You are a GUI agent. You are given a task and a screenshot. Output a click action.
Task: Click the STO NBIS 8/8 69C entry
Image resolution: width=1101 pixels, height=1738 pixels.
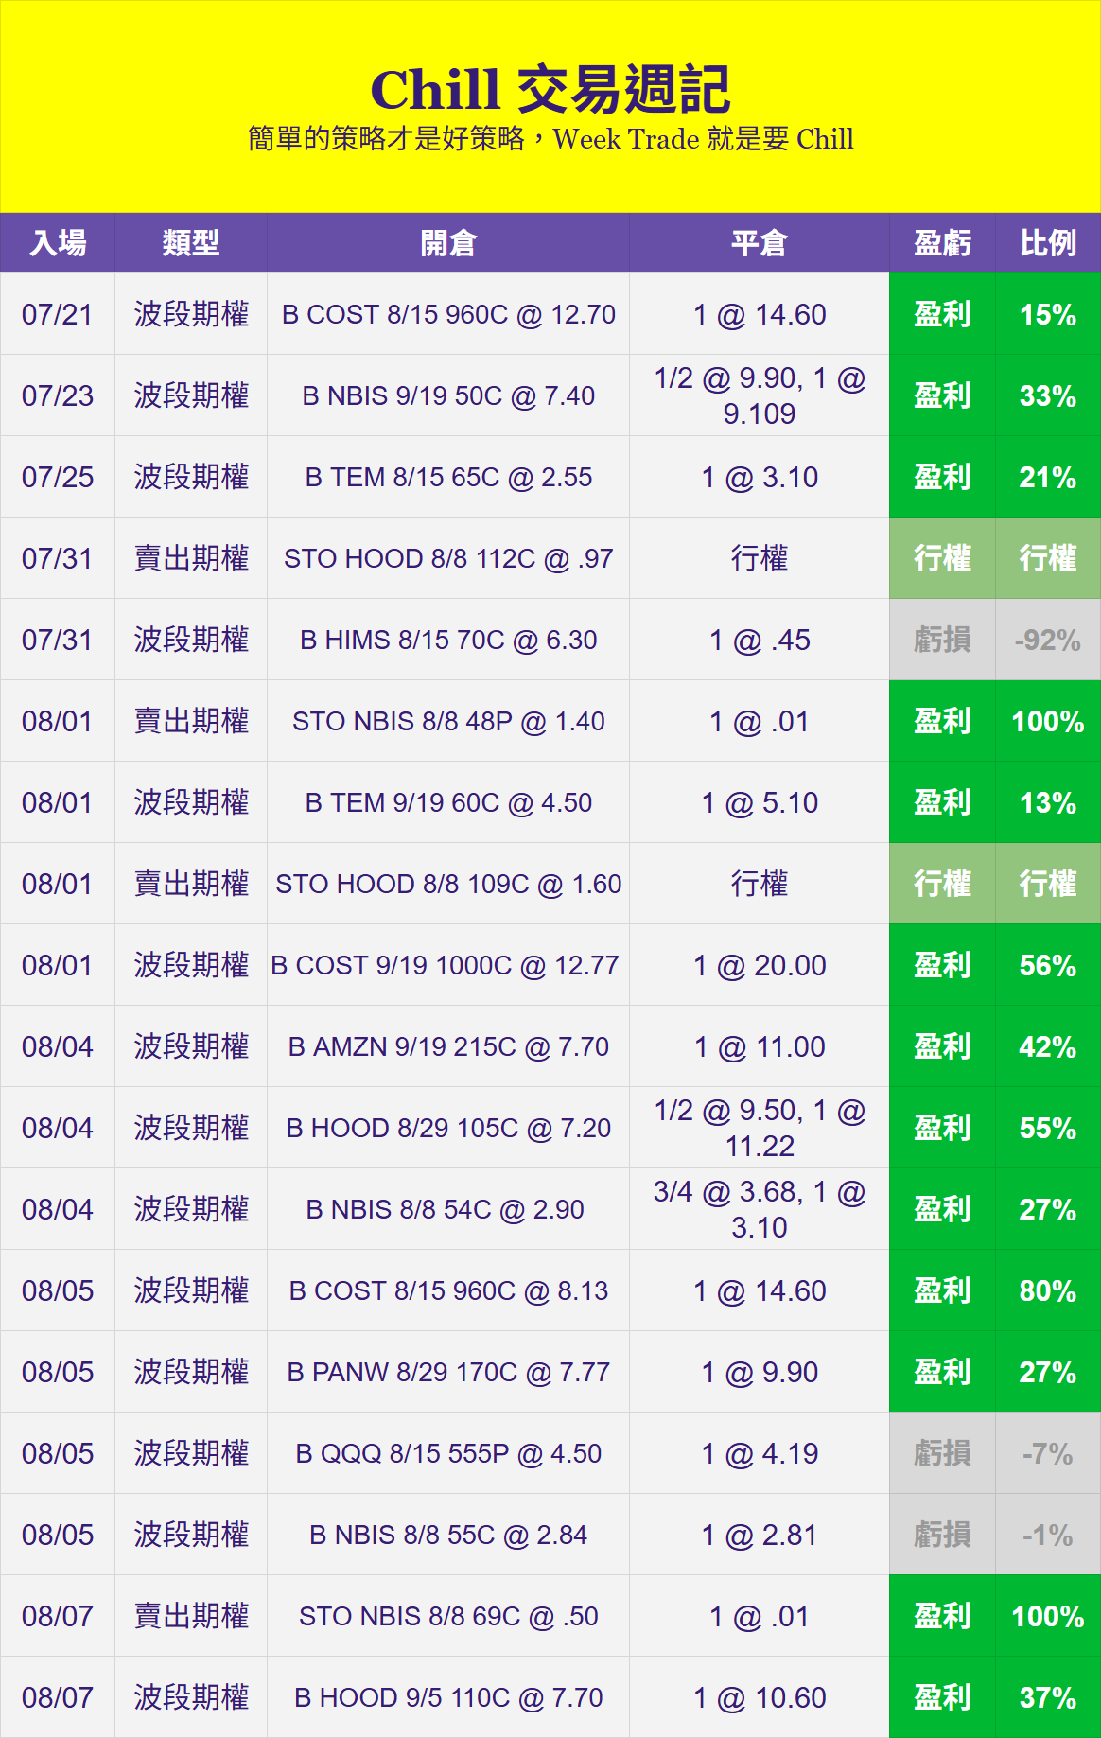[447, 1616]
